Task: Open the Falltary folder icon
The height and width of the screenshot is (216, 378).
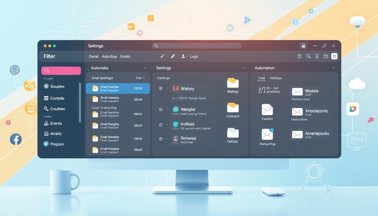Action: click(x=233, y=133)
